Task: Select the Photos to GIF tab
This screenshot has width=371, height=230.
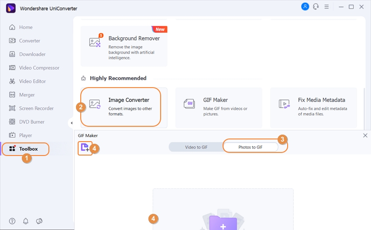Action: click(x=251, y=147)
